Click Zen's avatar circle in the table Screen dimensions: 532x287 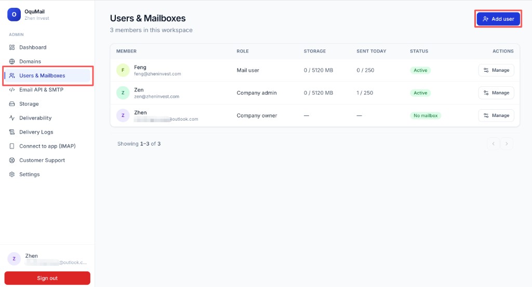123,93
